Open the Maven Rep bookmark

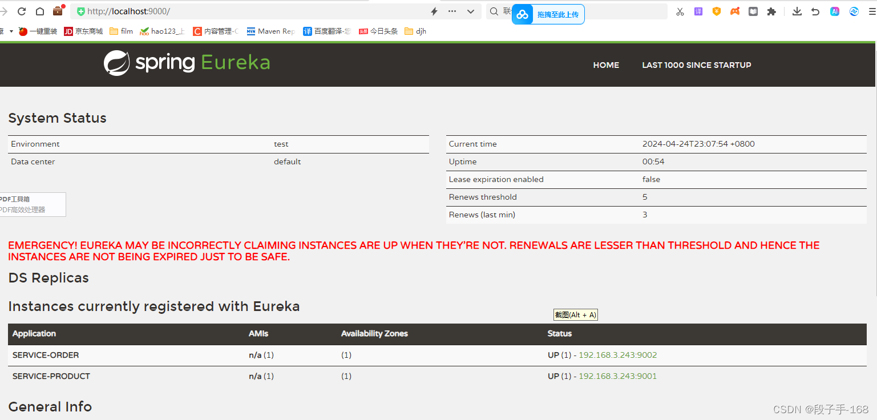(x=270, y=31)
